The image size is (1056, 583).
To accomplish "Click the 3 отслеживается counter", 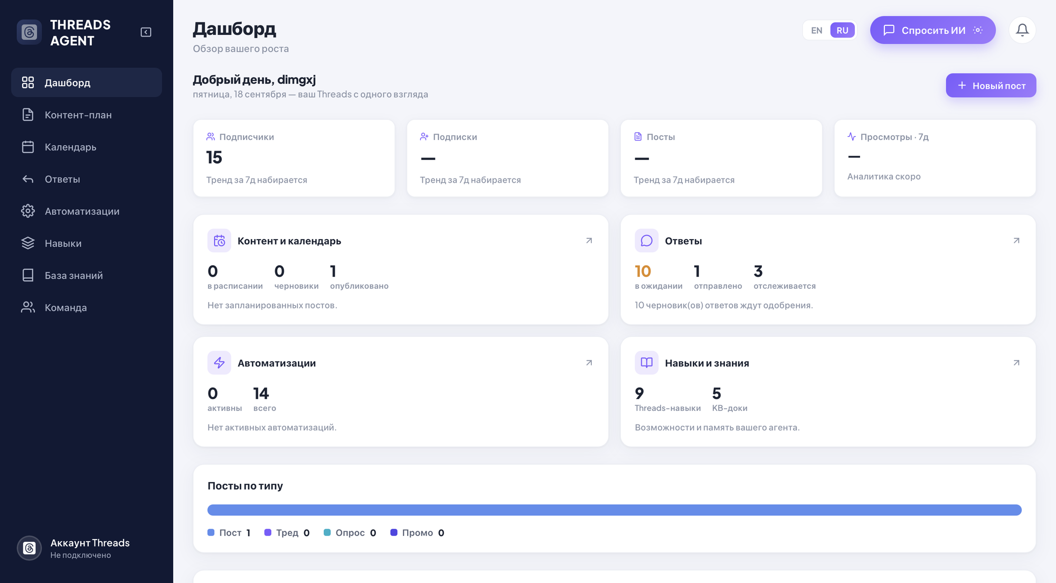I will coord(784,277).
